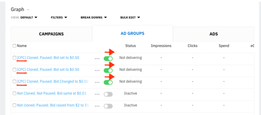Tick the checkbox for 'Bid Changed to $0.50' row

point(15,82)
